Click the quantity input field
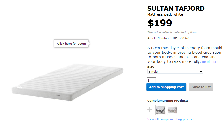The height and width of the screenshot is (125, 222). click(151, 80)
